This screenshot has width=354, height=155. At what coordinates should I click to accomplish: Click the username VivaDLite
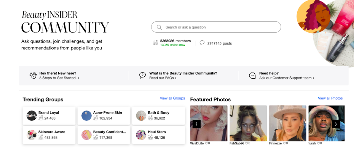point(197,143)
